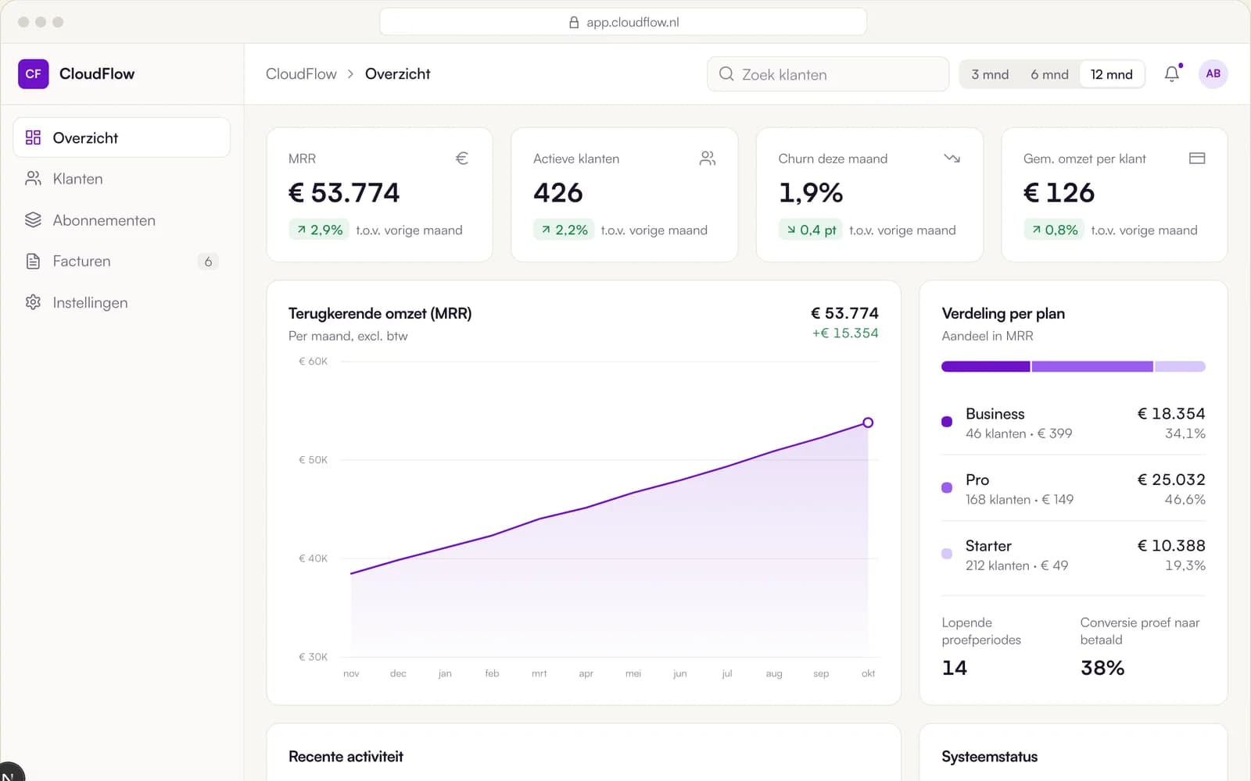Click the 426 active customers value

click(558, 193)
